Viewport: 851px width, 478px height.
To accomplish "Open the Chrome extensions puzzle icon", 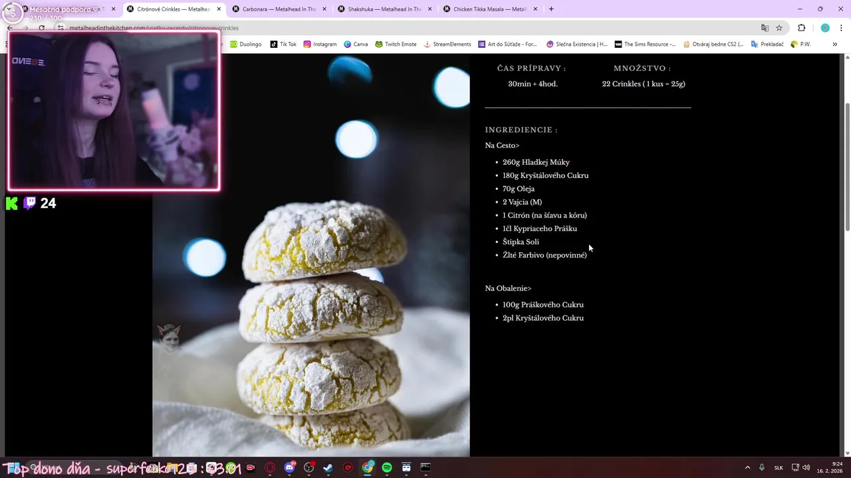I will [801, 28].
